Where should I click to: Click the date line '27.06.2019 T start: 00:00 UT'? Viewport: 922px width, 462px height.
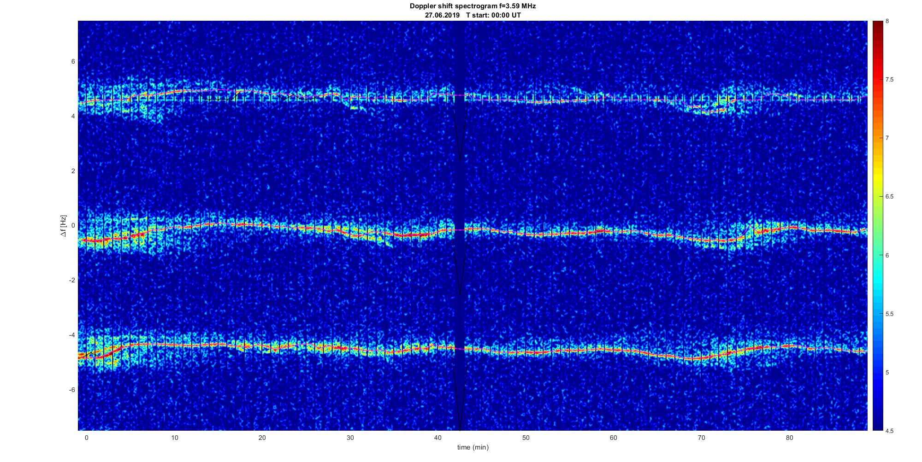click(x=473, y=15)
